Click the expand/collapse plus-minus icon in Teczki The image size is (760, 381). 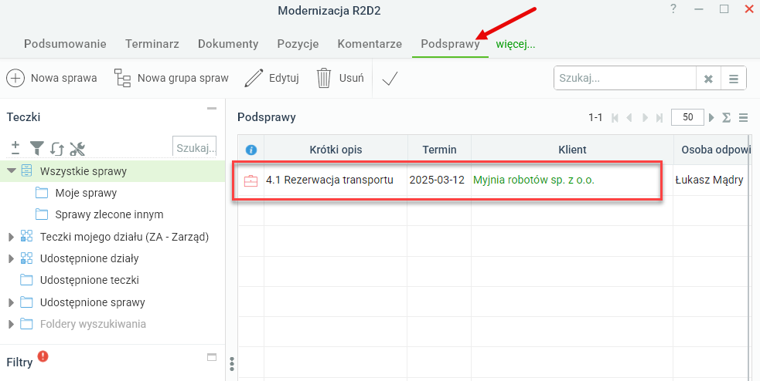[x=15, y=148]
